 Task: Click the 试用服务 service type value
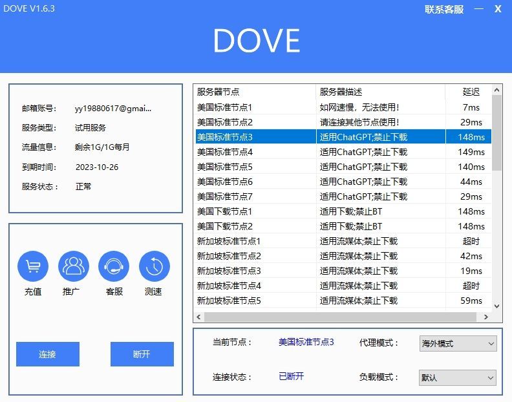point(91,128)
